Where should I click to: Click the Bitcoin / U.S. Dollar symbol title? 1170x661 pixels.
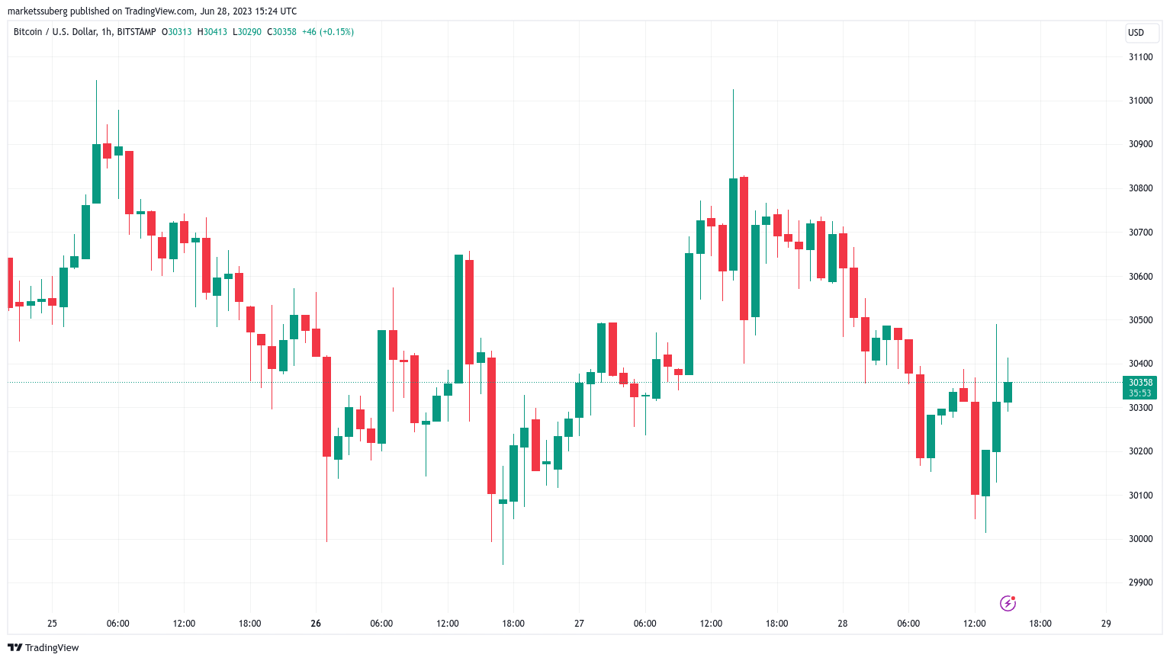click(x=85, y=32)
